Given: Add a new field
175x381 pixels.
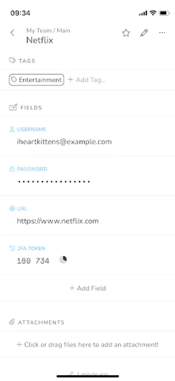Looking at the screenshot, I should (x=88, y=288).
